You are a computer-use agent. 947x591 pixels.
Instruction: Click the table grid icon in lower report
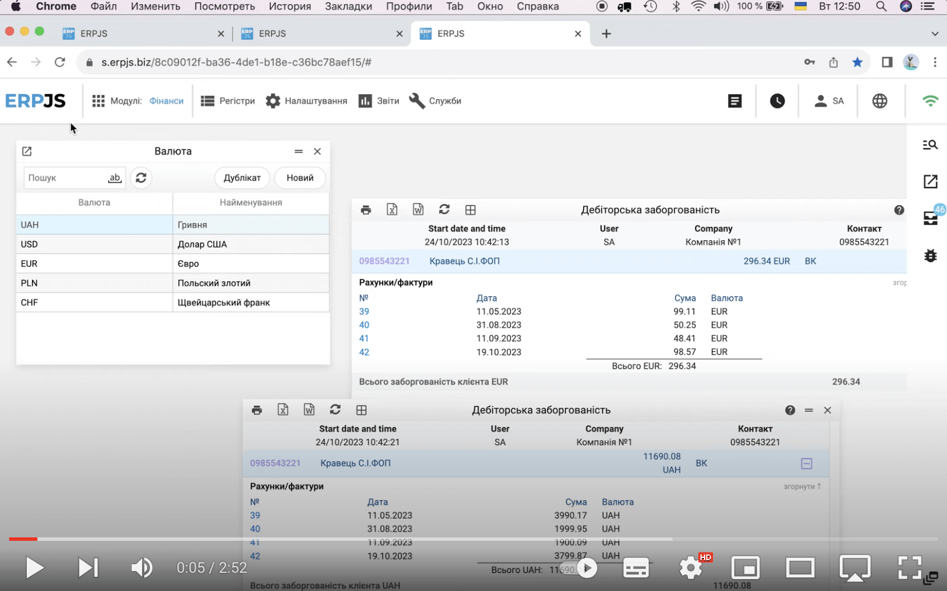[362, 410]
